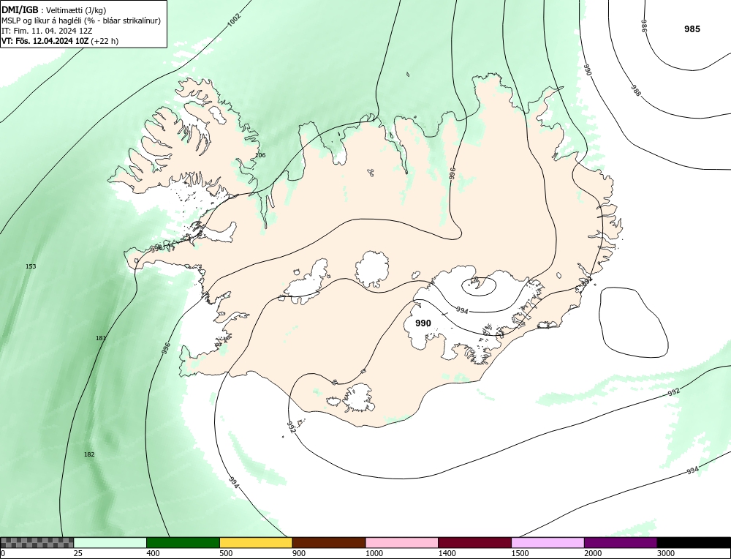Screen dimensions: 731x559
Task: Select the 'MSLP og líkur á hagléli' line
Action: pyautogui.click(x=81, y=20)
